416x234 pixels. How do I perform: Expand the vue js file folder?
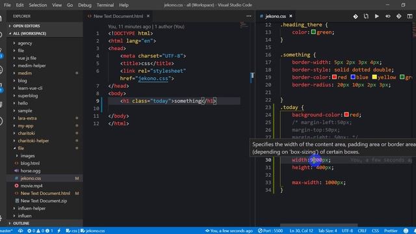tap(27, 58)
